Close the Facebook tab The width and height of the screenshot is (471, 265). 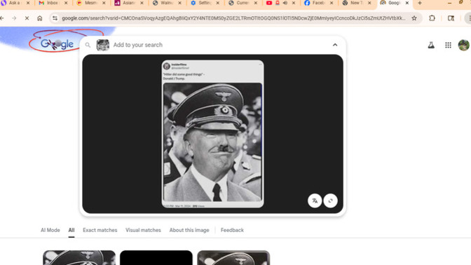pos(332,3)
